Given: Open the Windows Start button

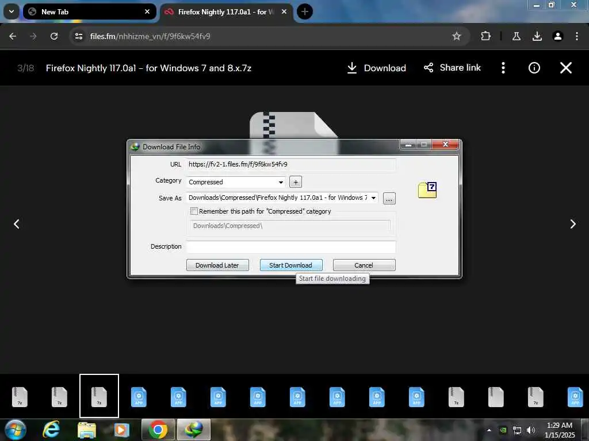Looking at the screenshot, I should 16,430.
